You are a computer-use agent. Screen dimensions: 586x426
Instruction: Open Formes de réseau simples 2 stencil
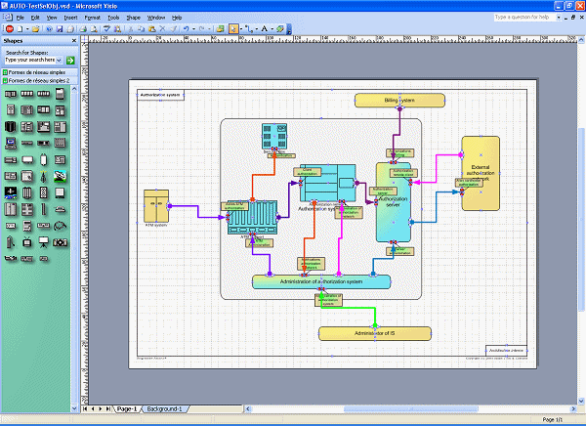pos(39,80)
